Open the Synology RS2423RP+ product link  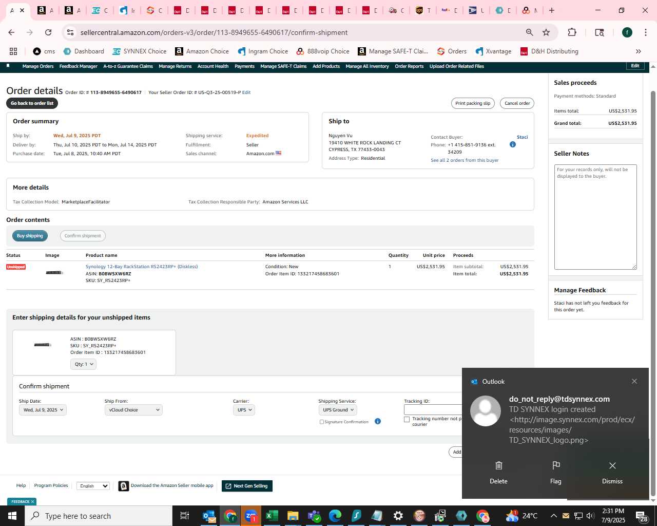click(x=142, y=267)
